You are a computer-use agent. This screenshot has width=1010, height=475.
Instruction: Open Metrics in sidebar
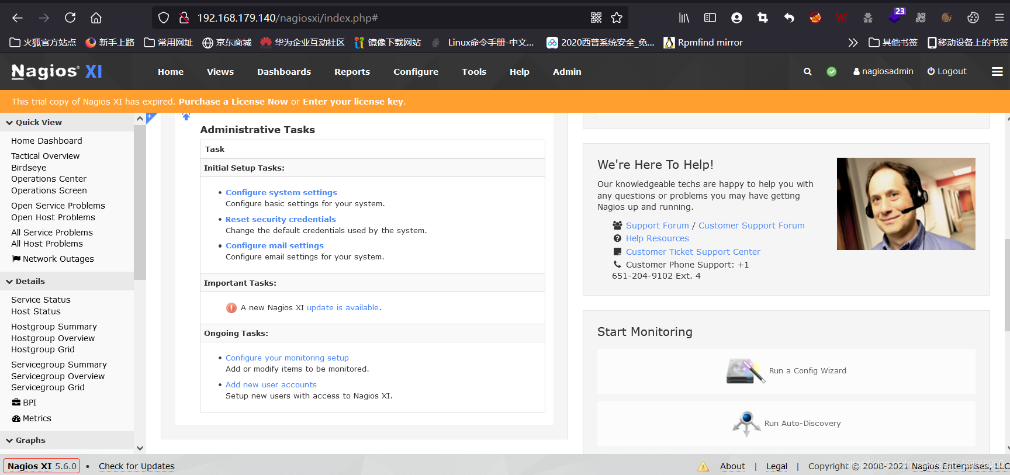(x=32, y=418)
